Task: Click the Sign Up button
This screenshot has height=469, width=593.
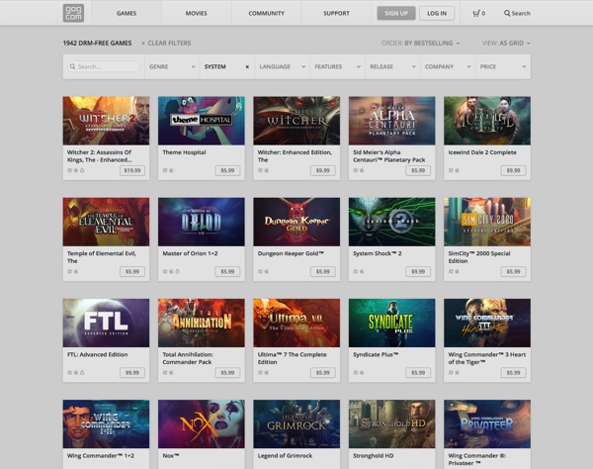Action: click(x=396, y=13)
